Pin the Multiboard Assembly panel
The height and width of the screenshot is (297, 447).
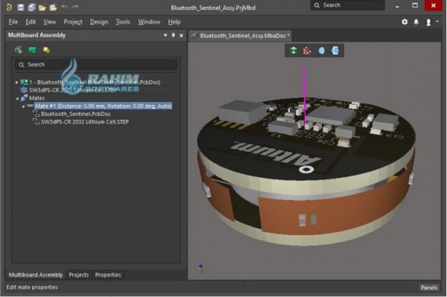tap(173, 35)
